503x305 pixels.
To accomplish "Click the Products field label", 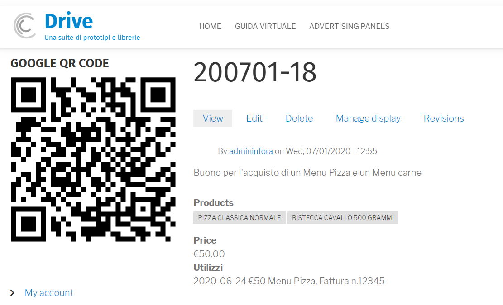I will [x=213, y=203].
